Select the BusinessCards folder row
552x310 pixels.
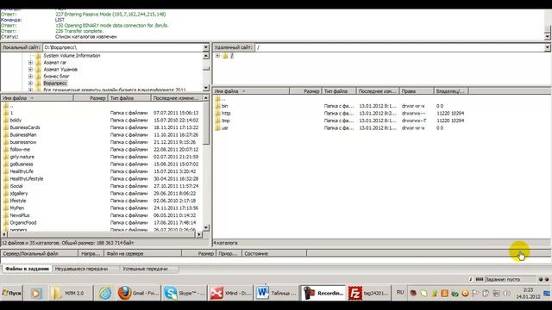[102, 127]
